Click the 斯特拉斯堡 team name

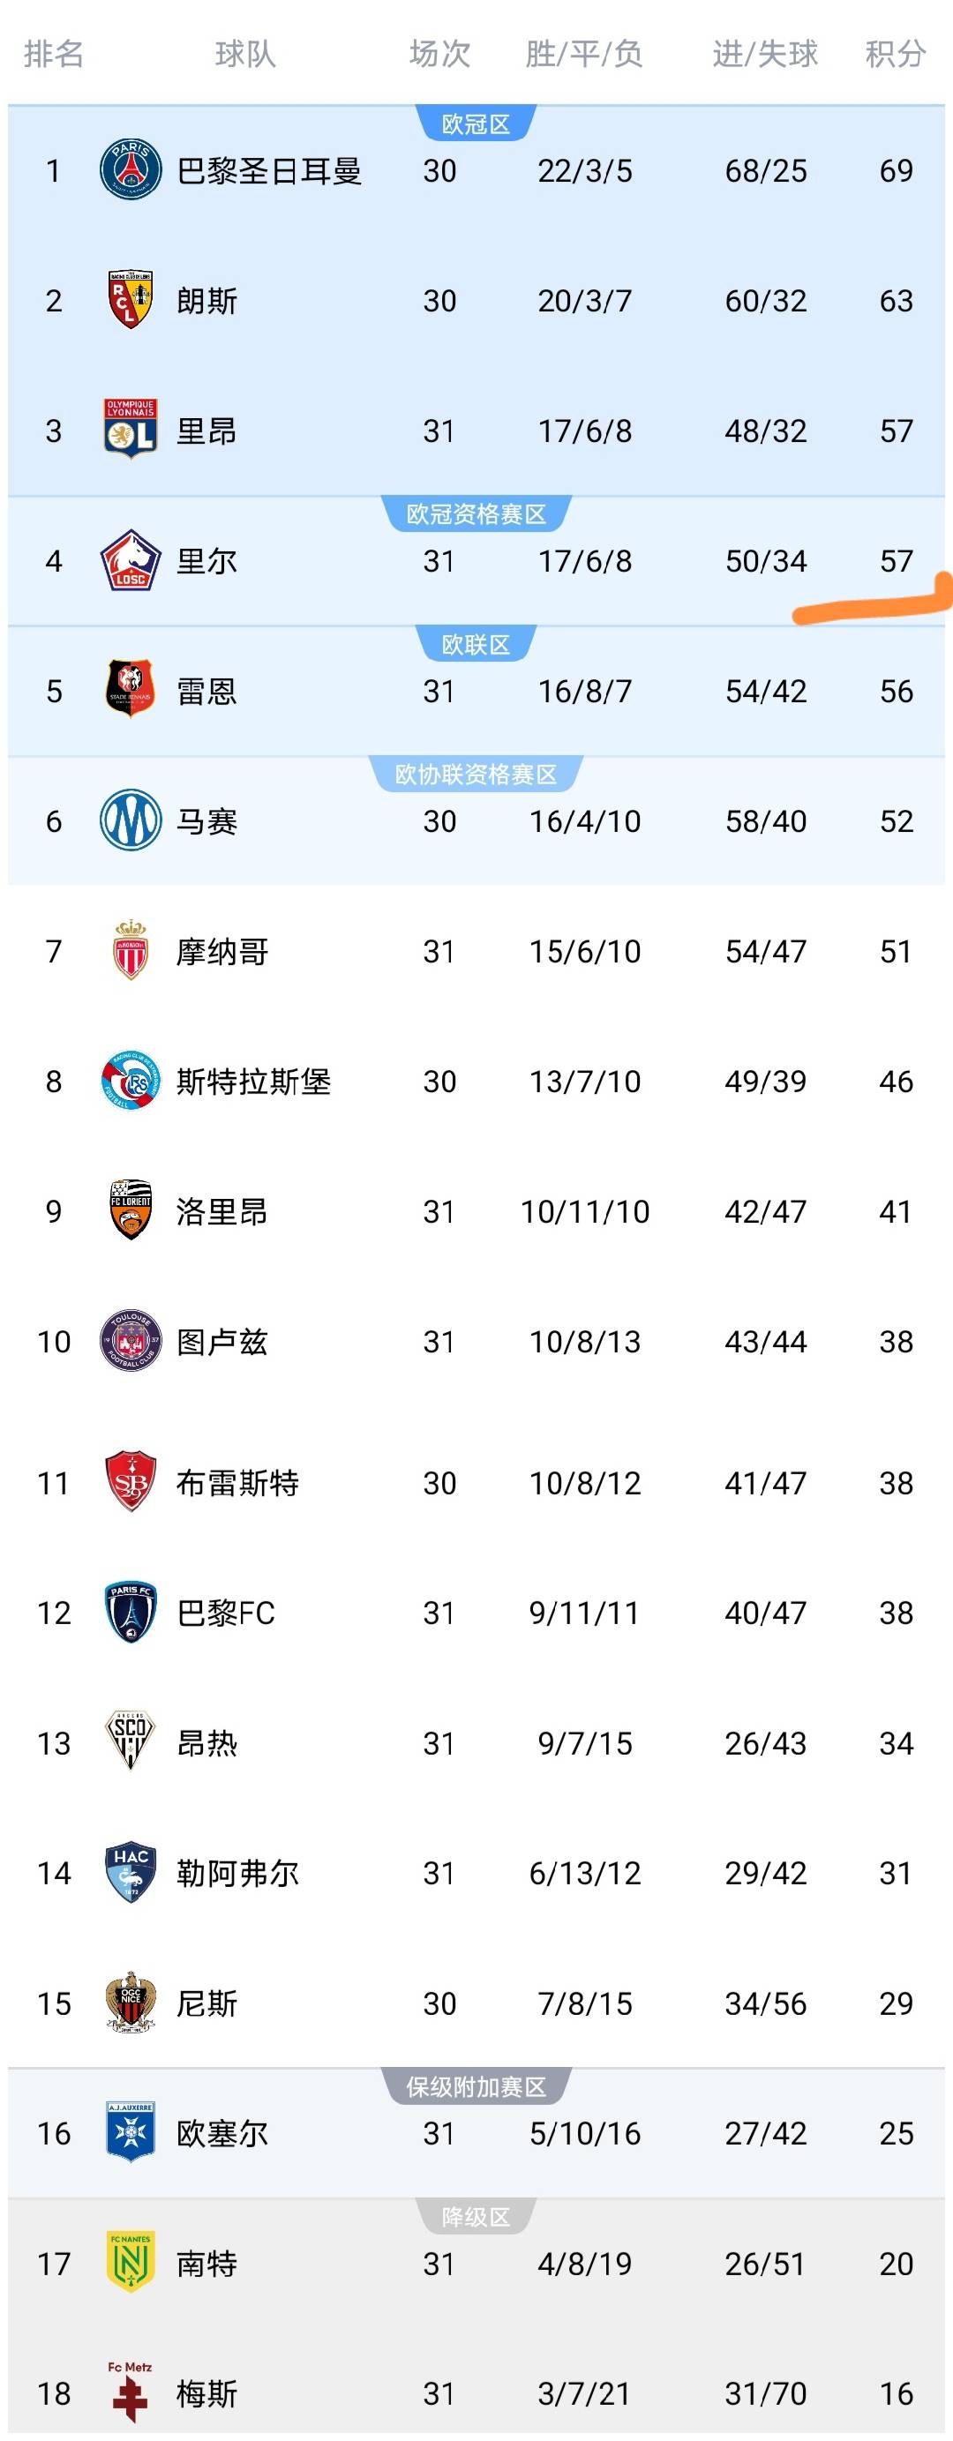253,1082
